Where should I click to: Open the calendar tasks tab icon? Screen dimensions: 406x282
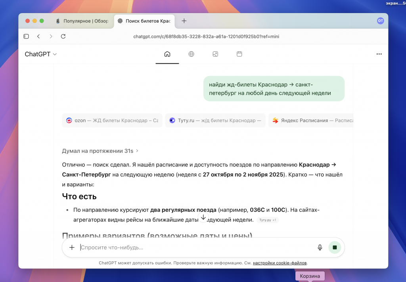click(239, 54)
